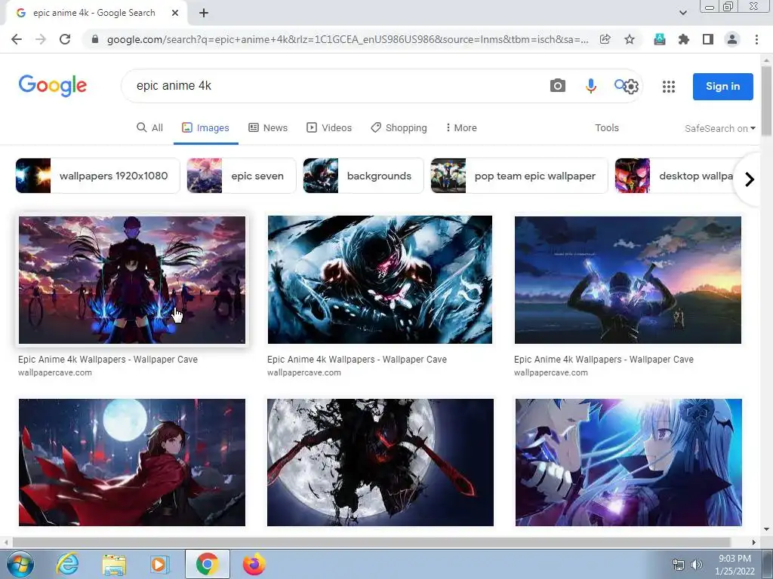This screenshot has height=579, width=773.
Task: Switch to the Videos tab
Action: pos(329,127)
